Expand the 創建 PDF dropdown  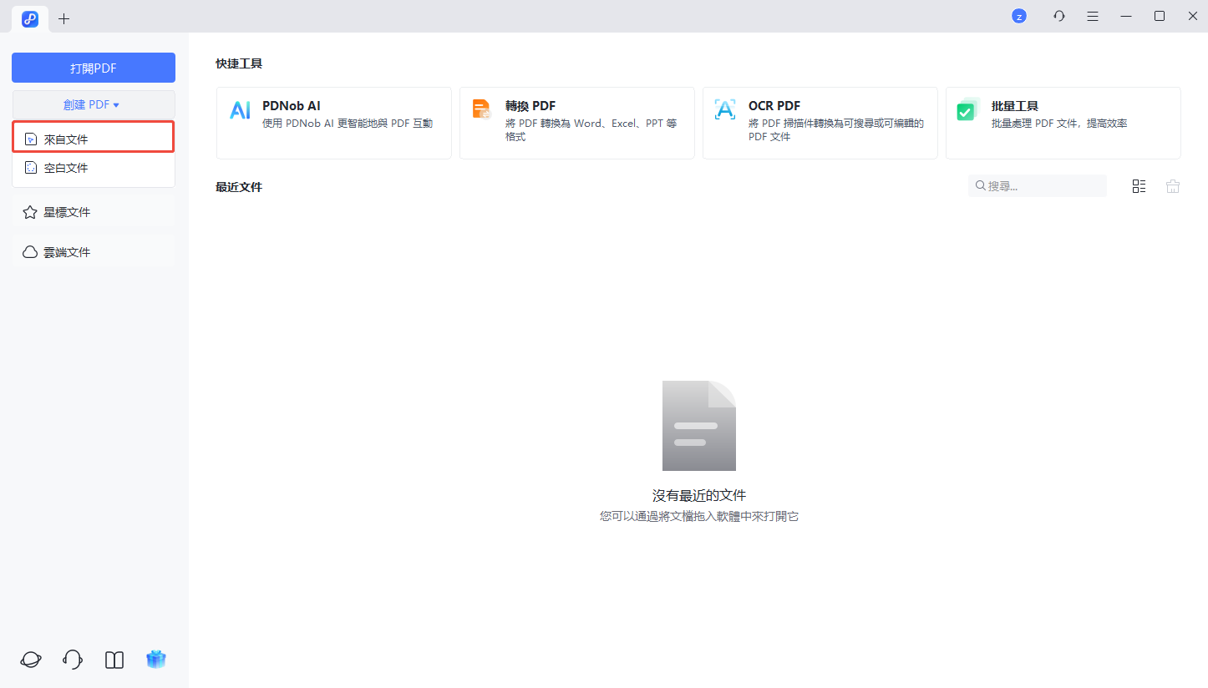coord(93,104)
